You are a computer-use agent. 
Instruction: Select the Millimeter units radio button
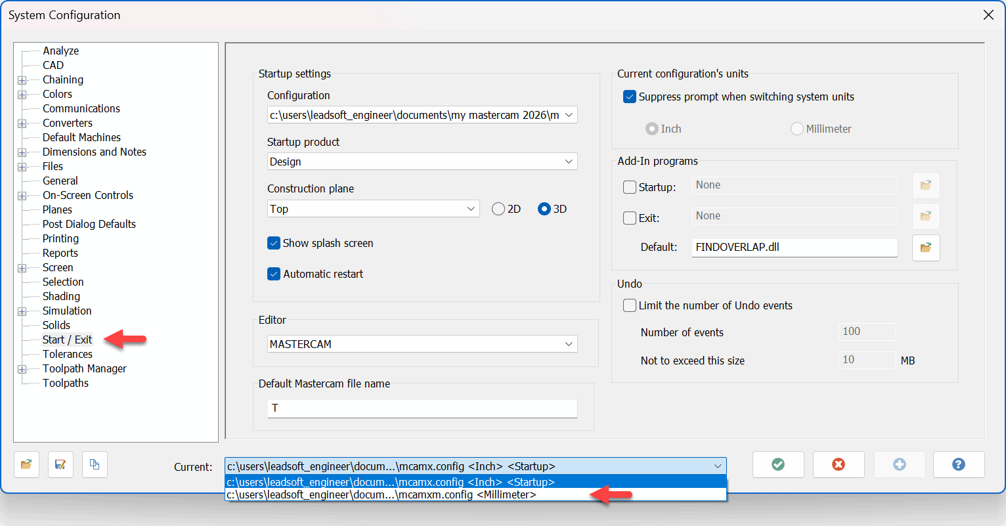797,129
